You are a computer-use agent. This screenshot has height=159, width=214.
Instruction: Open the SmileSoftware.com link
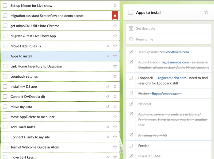174,52
